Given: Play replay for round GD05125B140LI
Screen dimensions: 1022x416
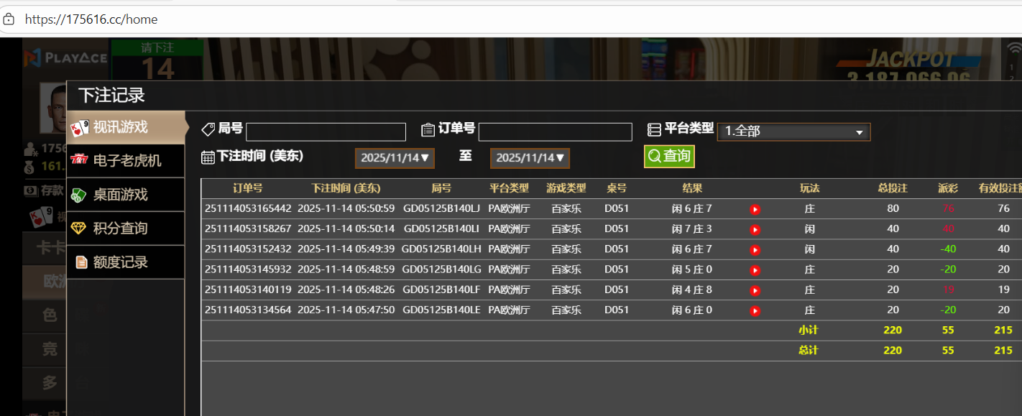Looking at the screenshot, I should point(755,229).
